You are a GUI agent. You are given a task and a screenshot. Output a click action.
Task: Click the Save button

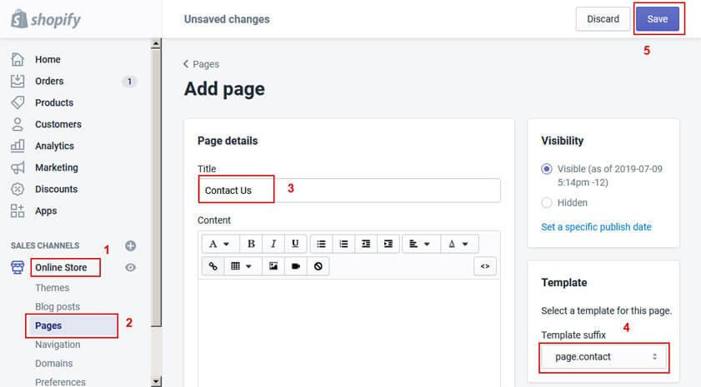point(657,19)
